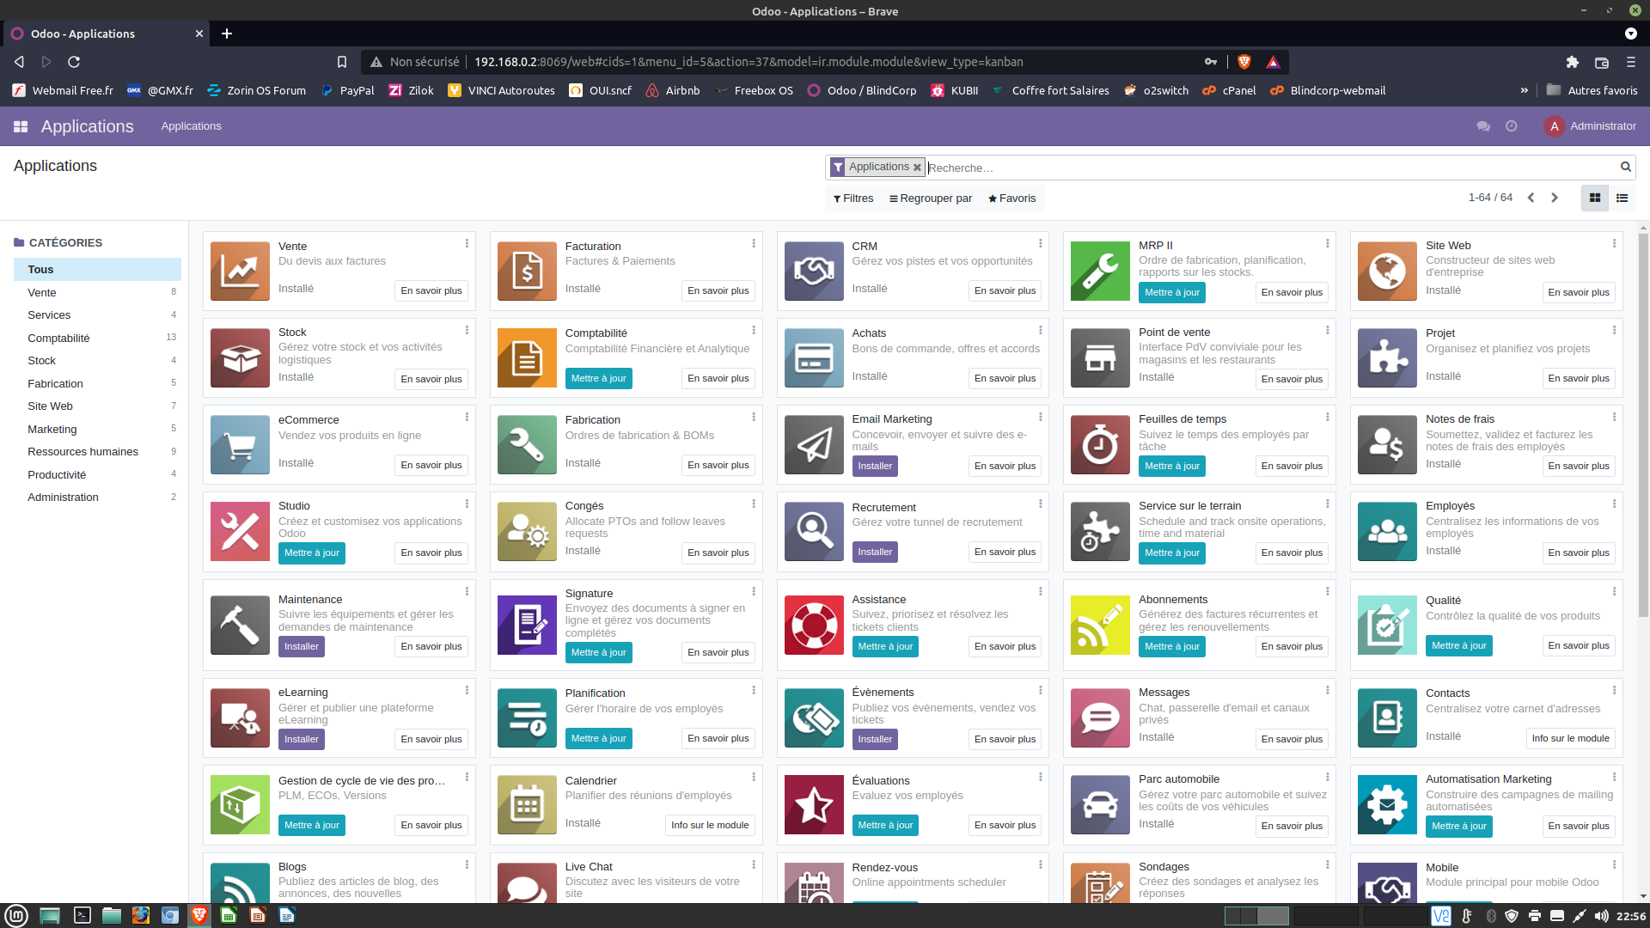Click the Studio app icon

click(x=240, y=531)
